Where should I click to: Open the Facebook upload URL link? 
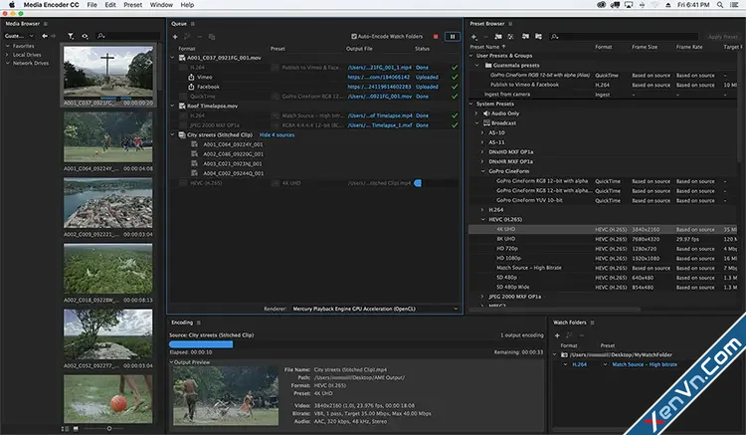[x=379, y=87]
